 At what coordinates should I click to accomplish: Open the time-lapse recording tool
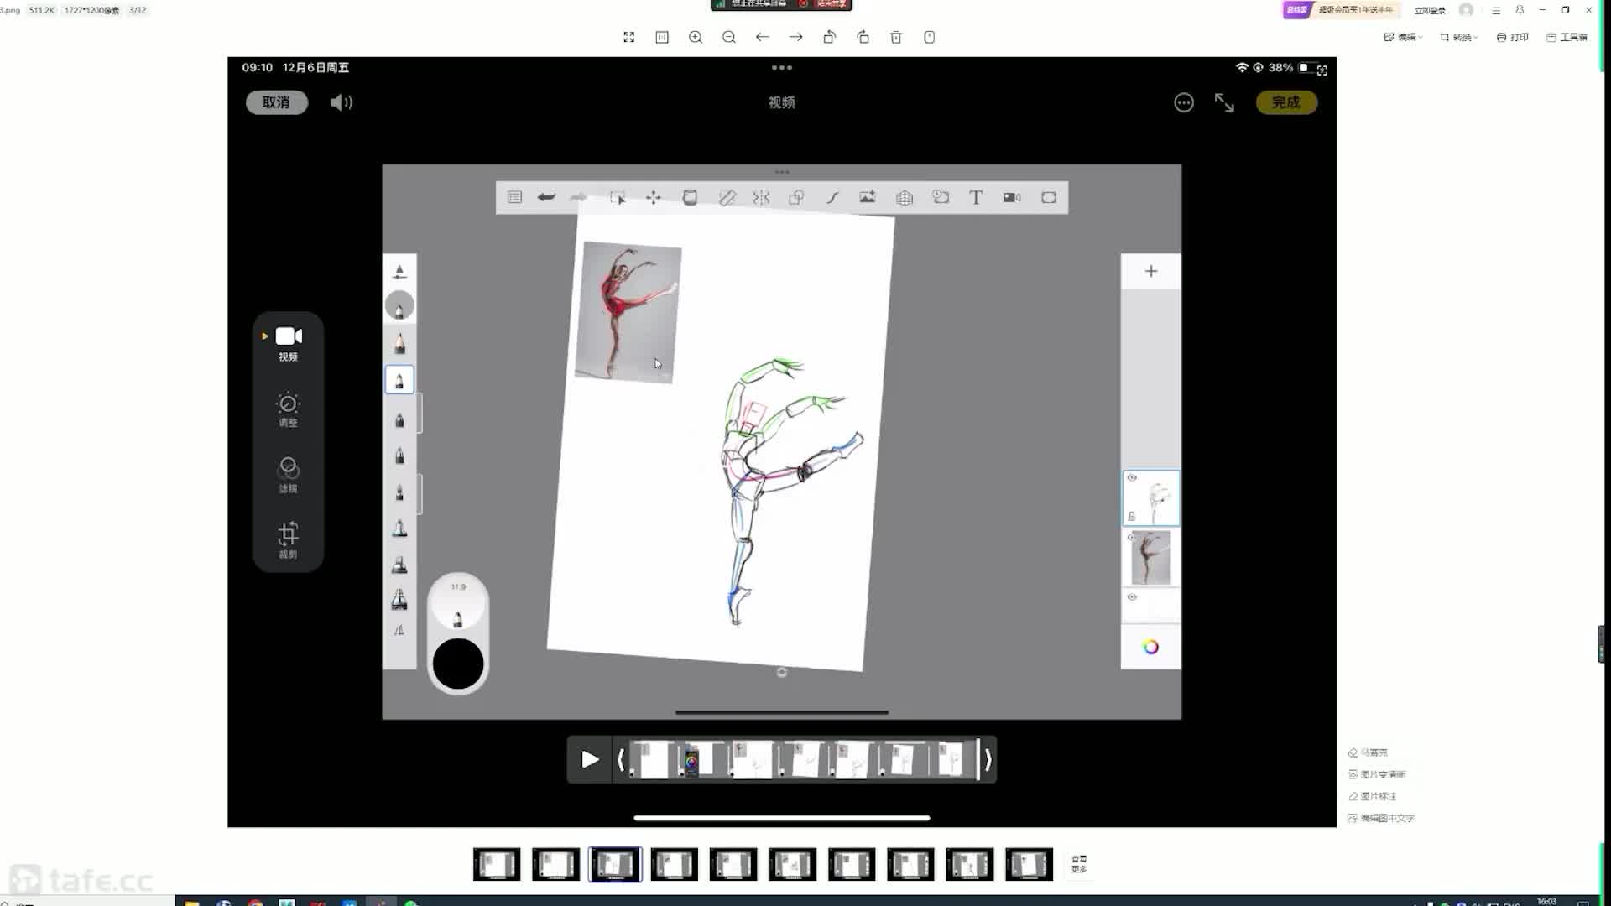point(941,197)
